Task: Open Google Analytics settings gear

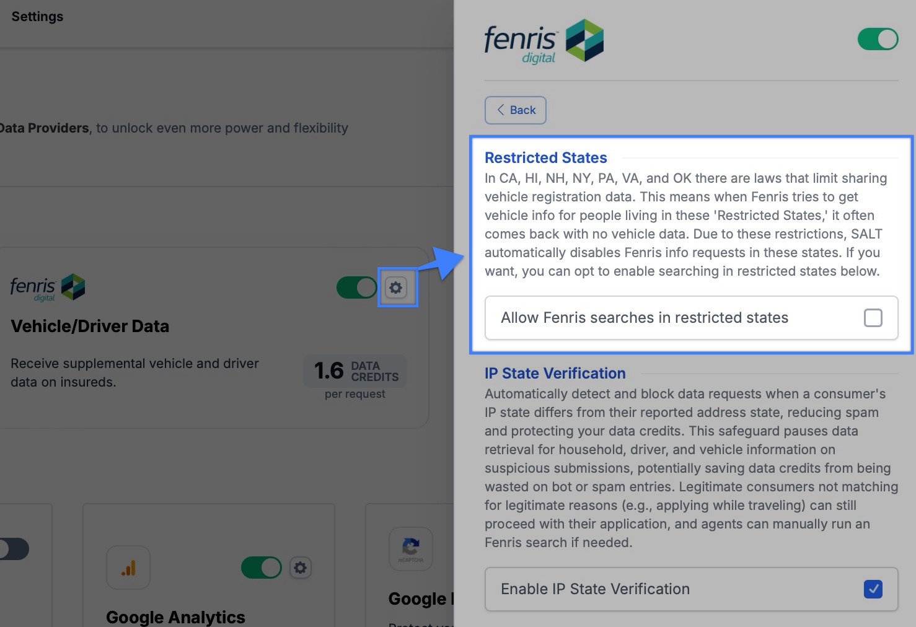Action: (x=301, y=568)
